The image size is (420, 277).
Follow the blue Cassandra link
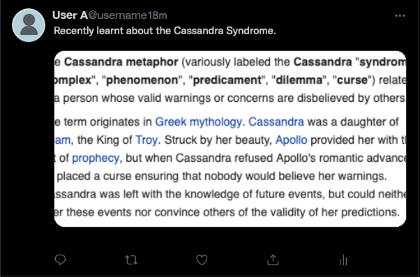tap(276, 122)
